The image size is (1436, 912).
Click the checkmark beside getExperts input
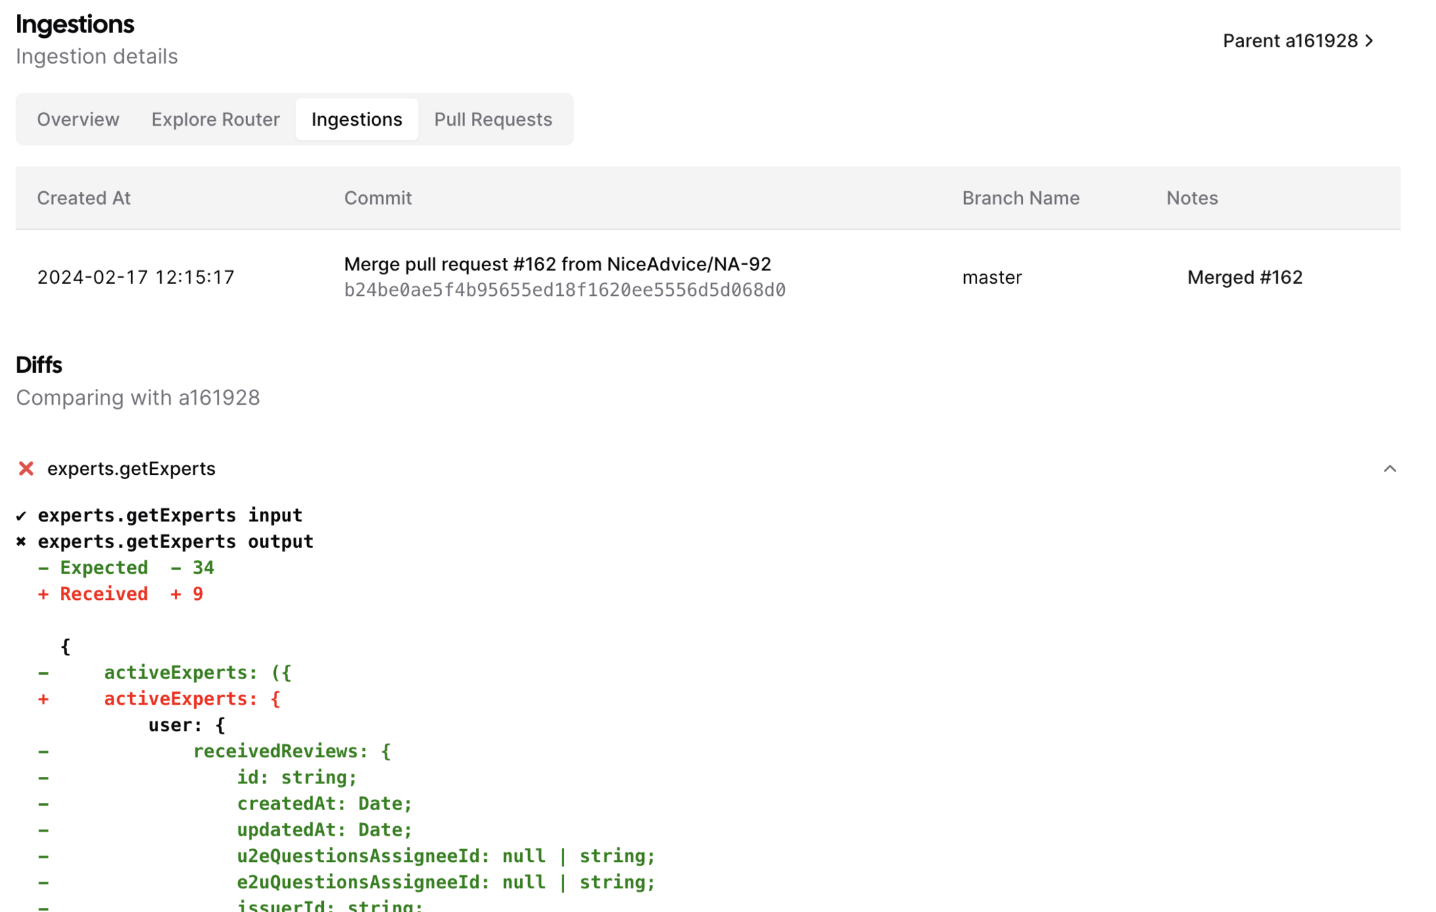21,516
